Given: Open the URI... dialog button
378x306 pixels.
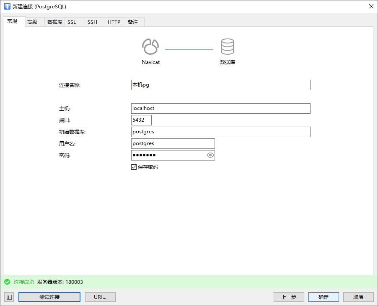Looking at the screenshot, I should point(100,297).
